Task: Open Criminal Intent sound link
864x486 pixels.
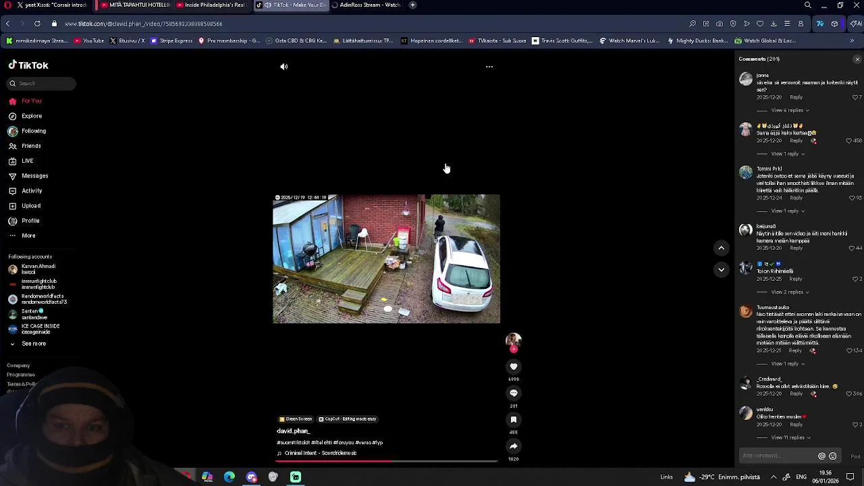Action: pos(317,453)
